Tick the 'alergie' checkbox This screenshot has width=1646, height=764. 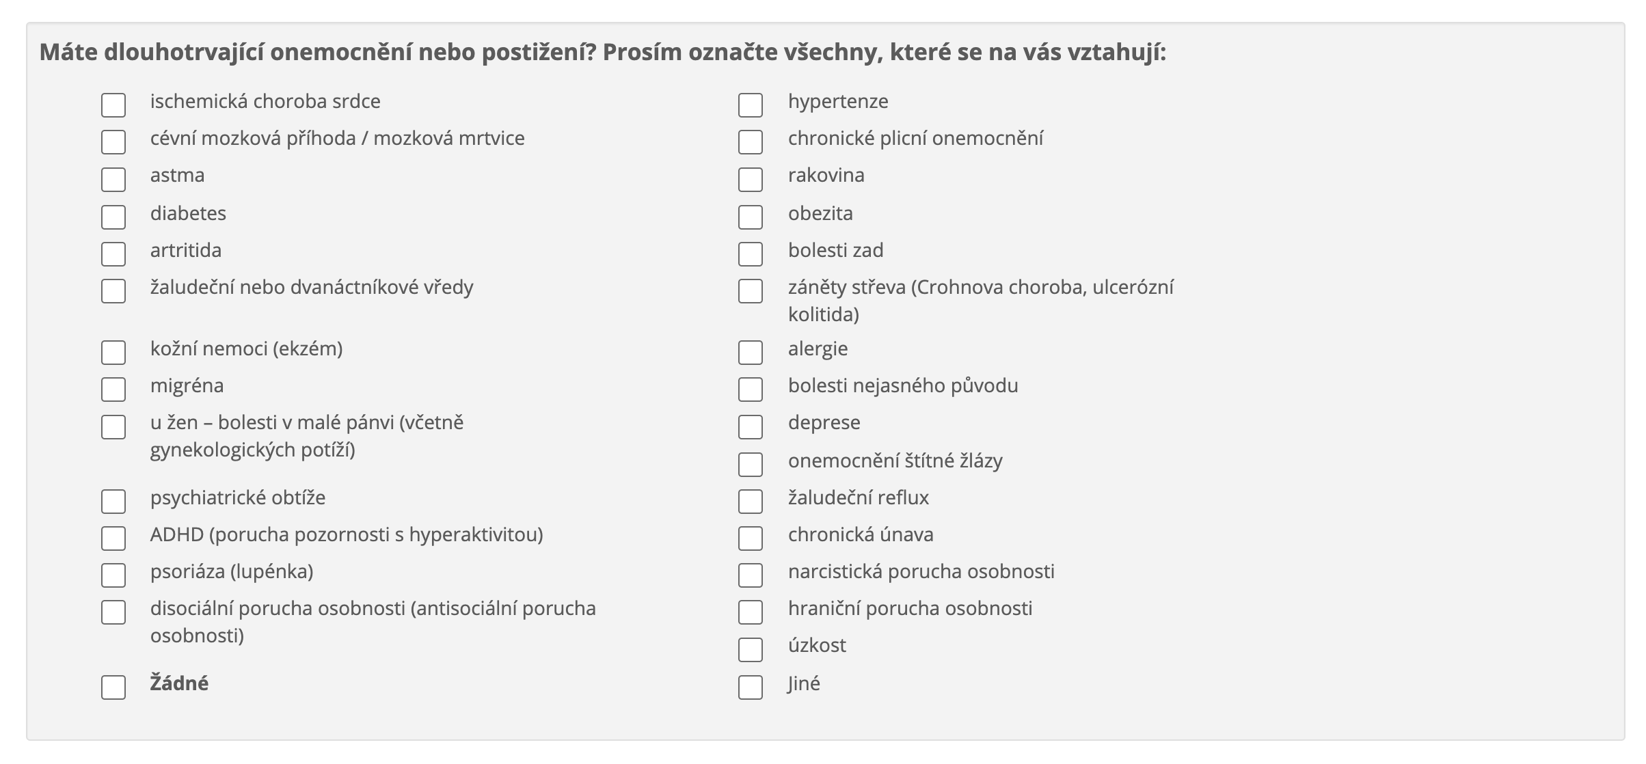(x=751, y=353)
